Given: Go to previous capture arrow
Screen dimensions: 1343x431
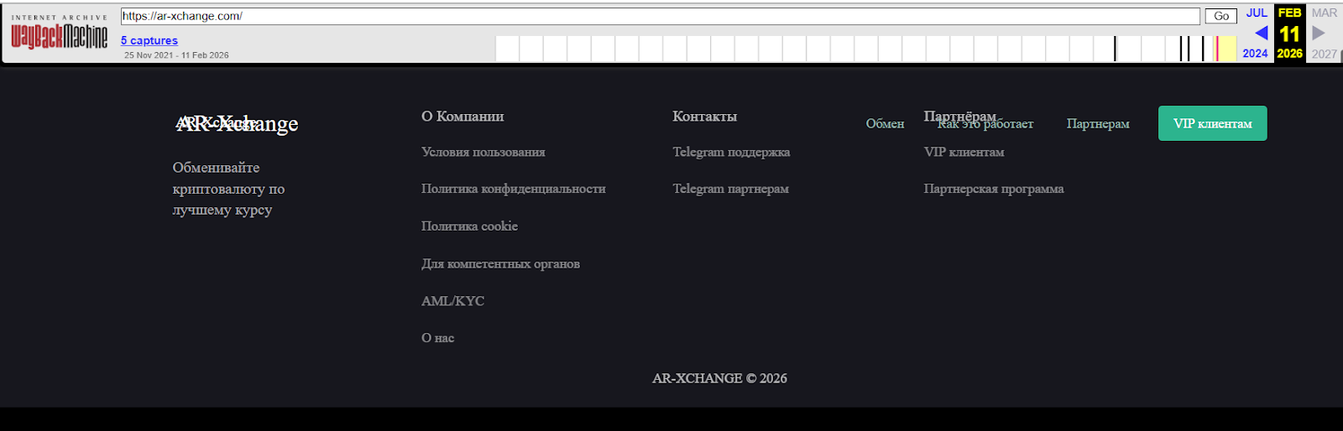Looking at the screenshot, I should click(1261, 33).
